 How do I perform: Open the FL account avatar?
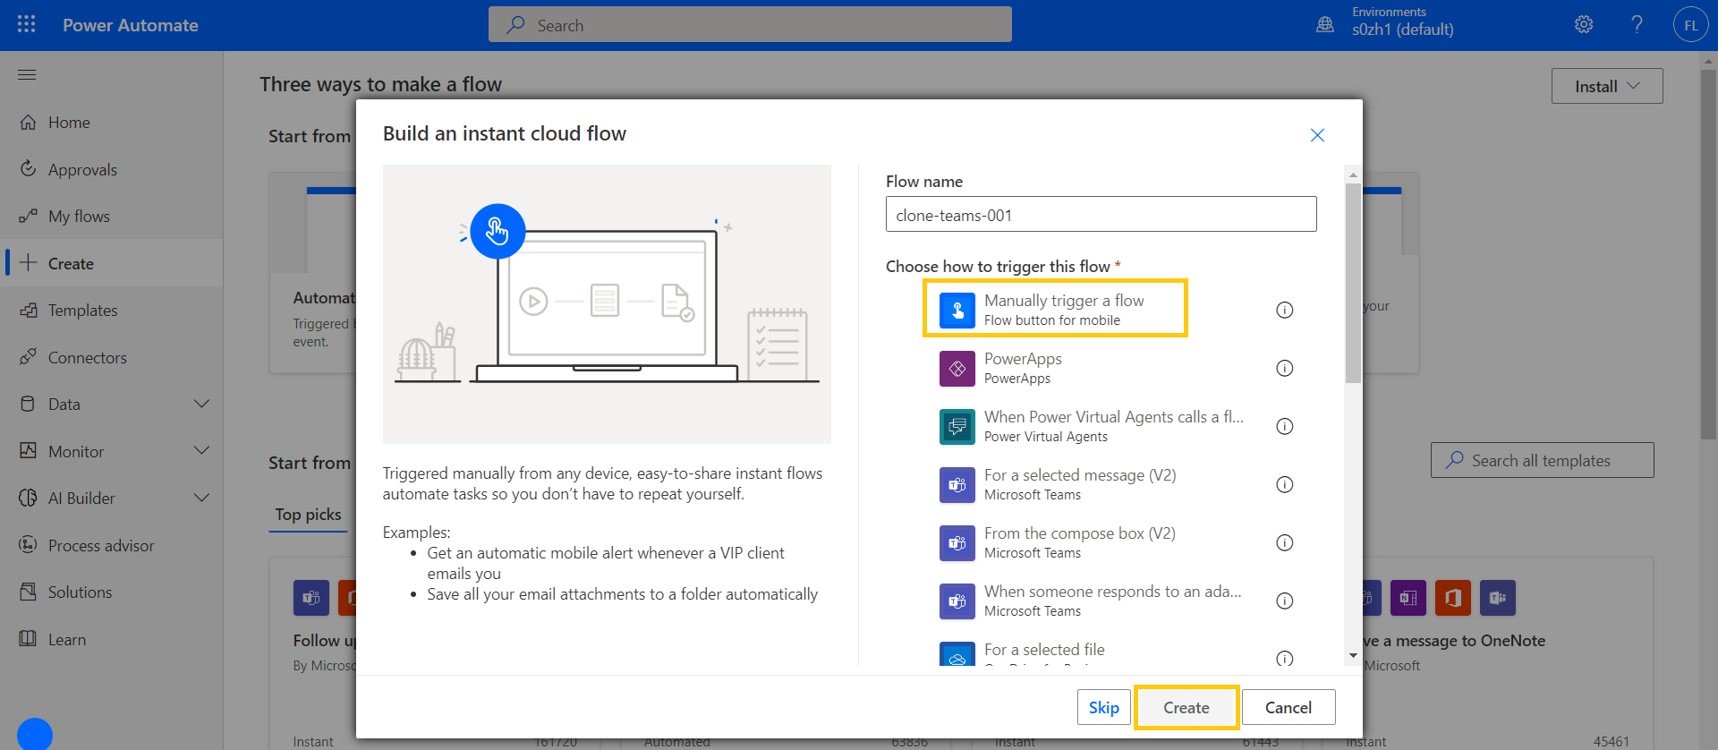tap(1690, 25)
